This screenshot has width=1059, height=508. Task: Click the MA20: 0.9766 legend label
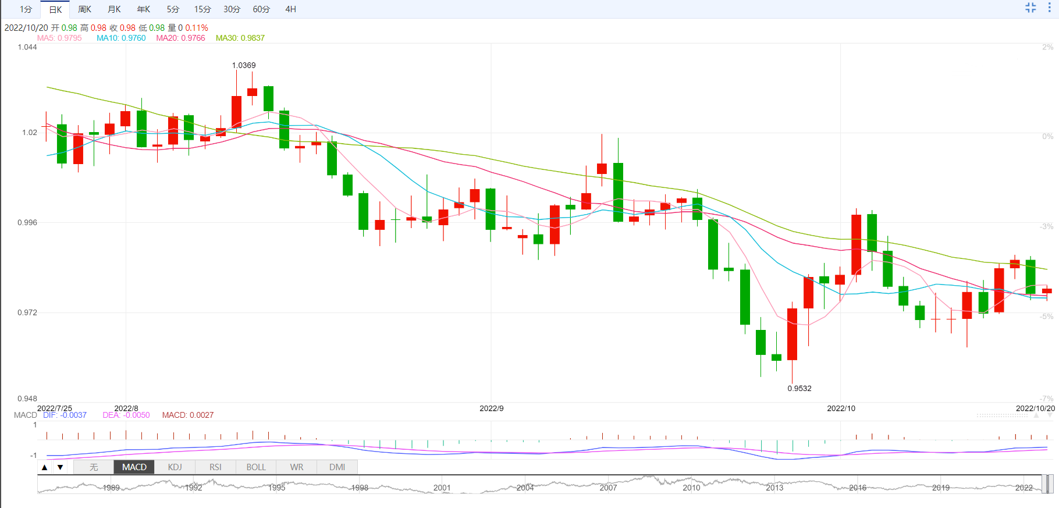click(x=180, y=38)
